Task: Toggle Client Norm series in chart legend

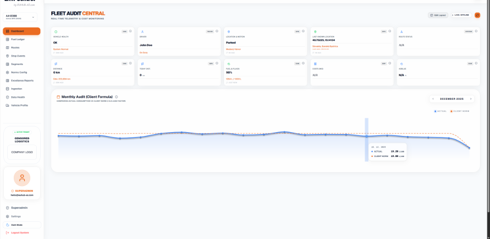Action: [459, 111]
